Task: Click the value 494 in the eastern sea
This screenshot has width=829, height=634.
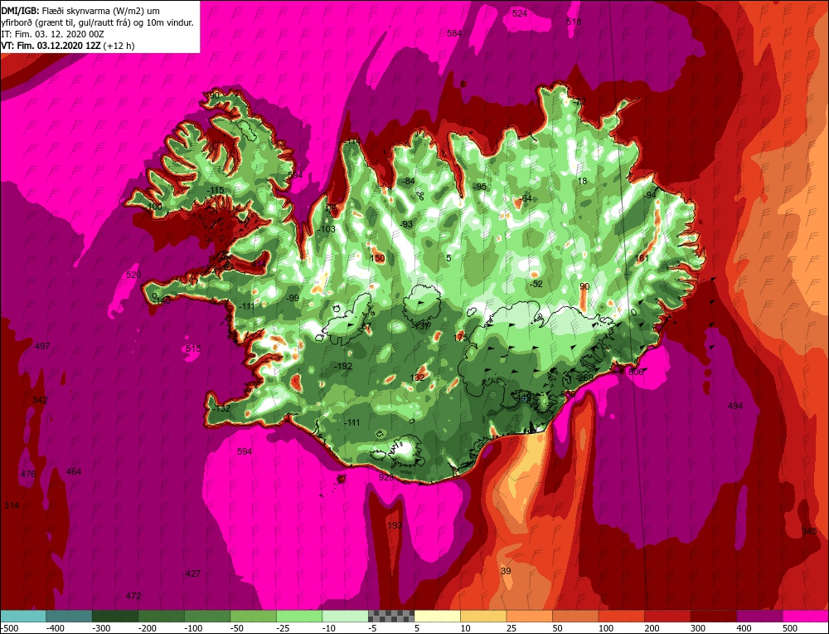Action: (x=735, y=406)
